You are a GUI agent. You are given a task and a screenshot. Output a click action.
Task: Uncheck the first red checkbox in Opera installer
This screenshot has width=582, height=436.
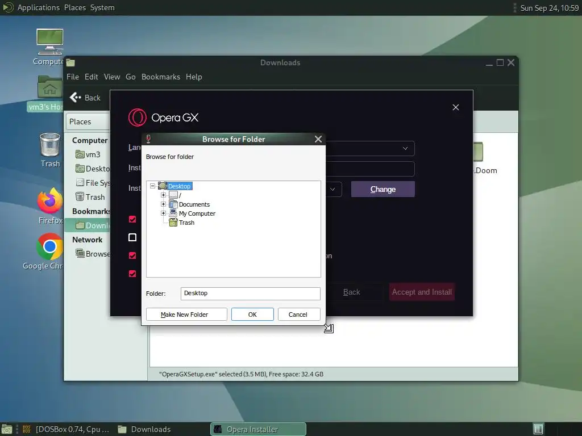132,219
